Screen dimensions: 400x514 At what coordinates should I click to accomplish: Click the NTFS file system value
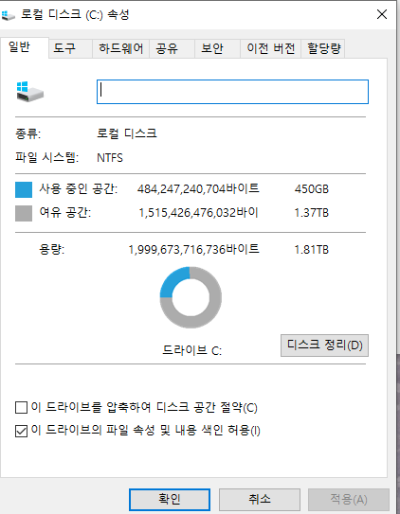(x=110, y=158)
